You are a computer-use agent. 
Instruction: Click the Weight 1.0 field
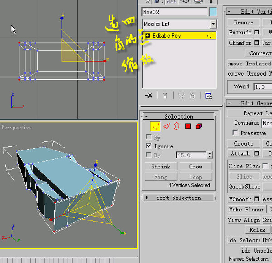pos(263,87)
